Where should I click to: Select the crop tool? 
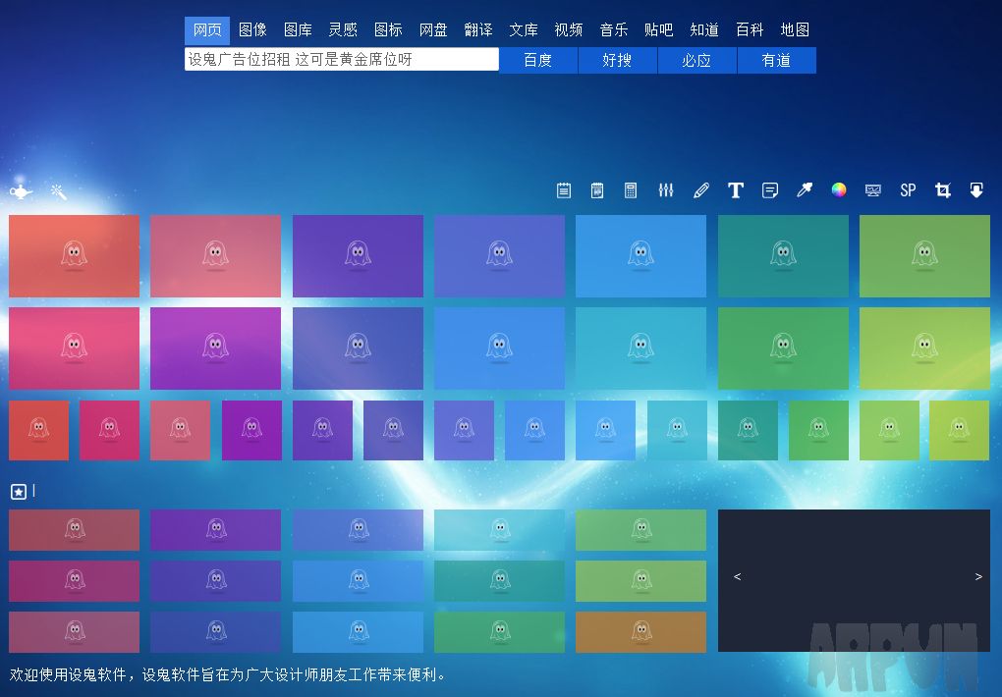pos(941,189)
